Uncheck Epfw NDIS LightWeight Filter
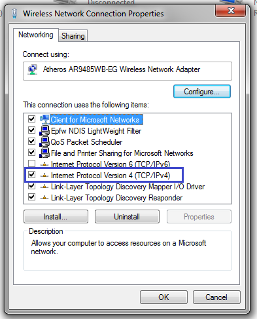257x319 pixels. (31, 130)
